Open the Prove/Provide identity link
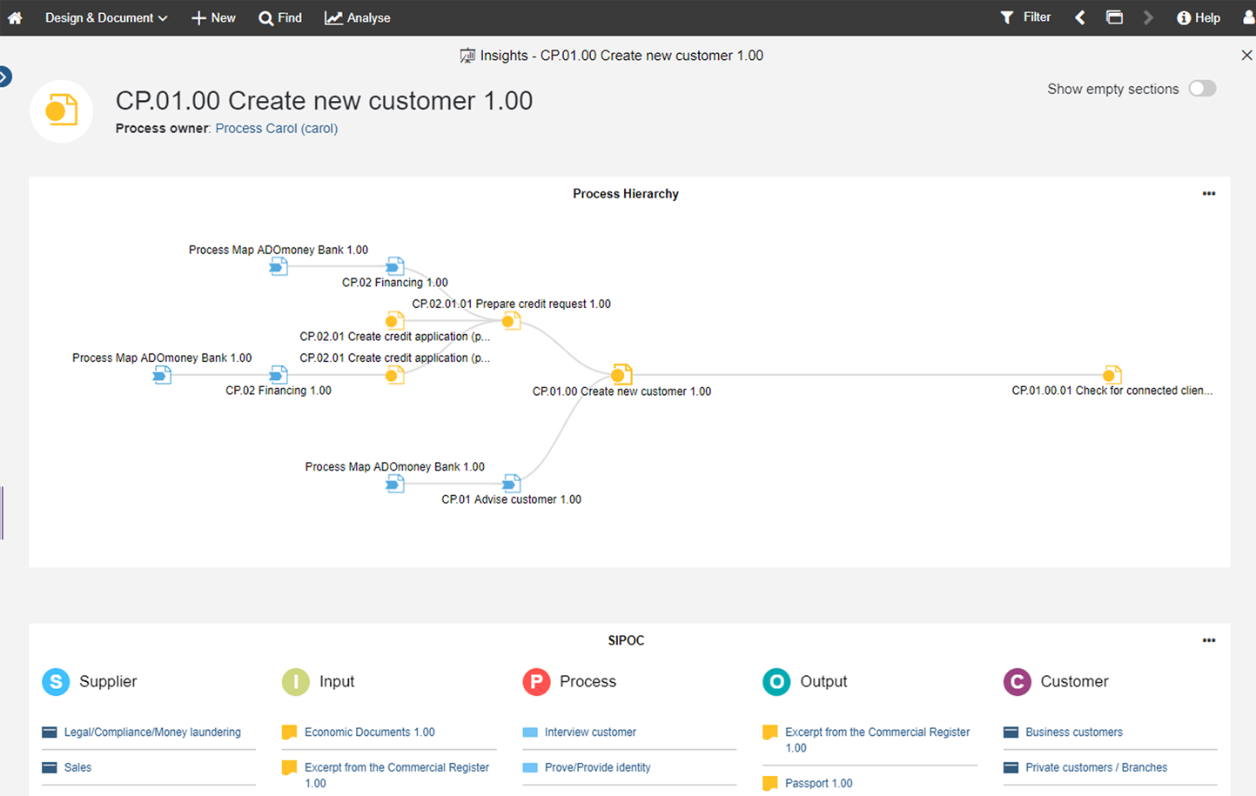Screen dimensions: 1256x796 [x=597, y=767]
